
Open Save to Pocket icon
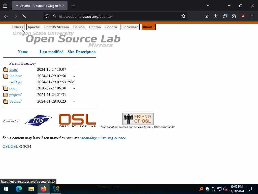click(207, 16)
